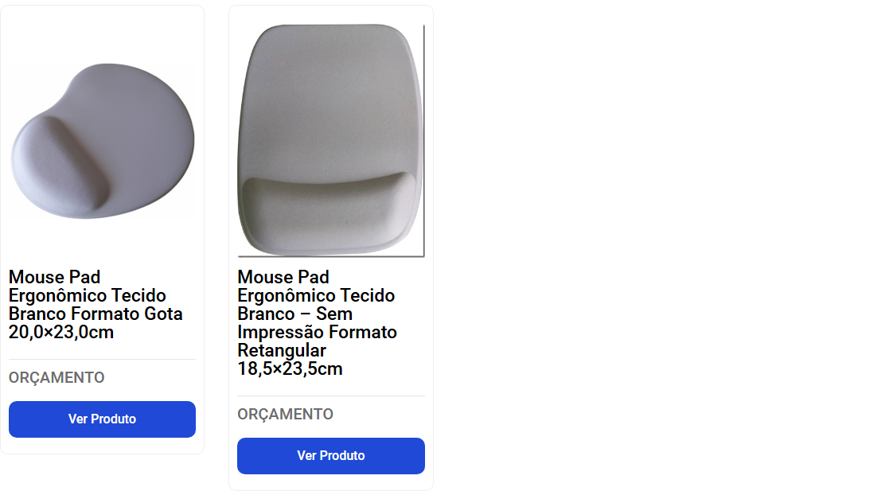Click 'Mouse Pad' heading of the first card
893x495 pixels.
55,277
